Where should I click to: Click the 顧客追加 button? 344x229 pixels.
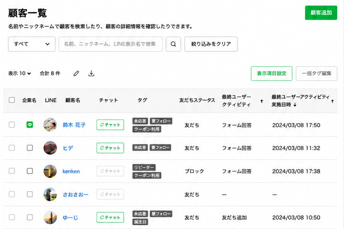[x=321, y=13]
